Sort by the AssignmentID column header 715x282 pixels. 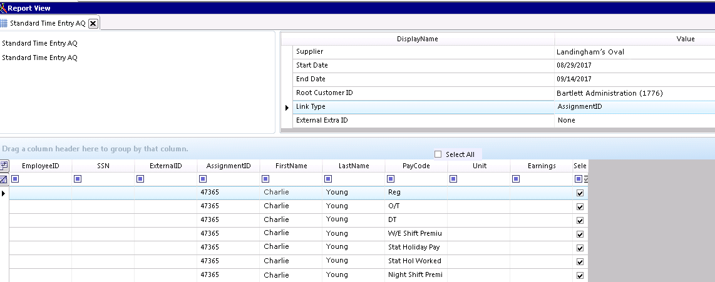click(229, 166)
